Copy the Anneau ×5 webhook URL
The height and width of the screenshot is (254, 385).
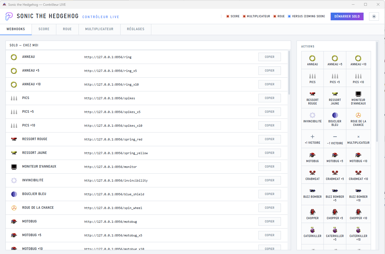tap(270, 71)
